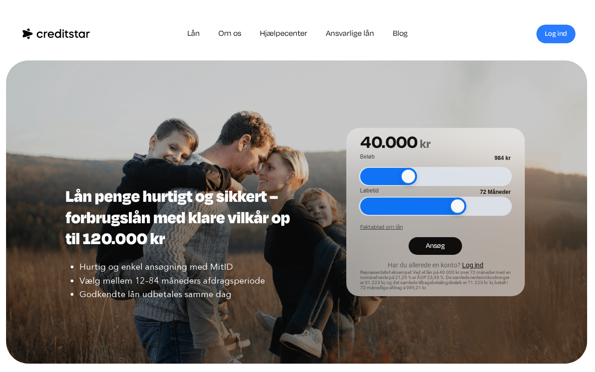The height and width of the screenshot is (372, 595).
Task: Click the blue Log ind button
Action: coord(556,34)
